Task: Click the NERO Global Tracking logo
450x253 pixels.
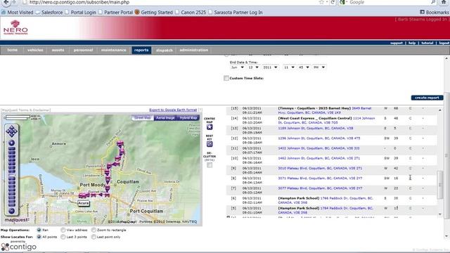Action: (15, 27)
